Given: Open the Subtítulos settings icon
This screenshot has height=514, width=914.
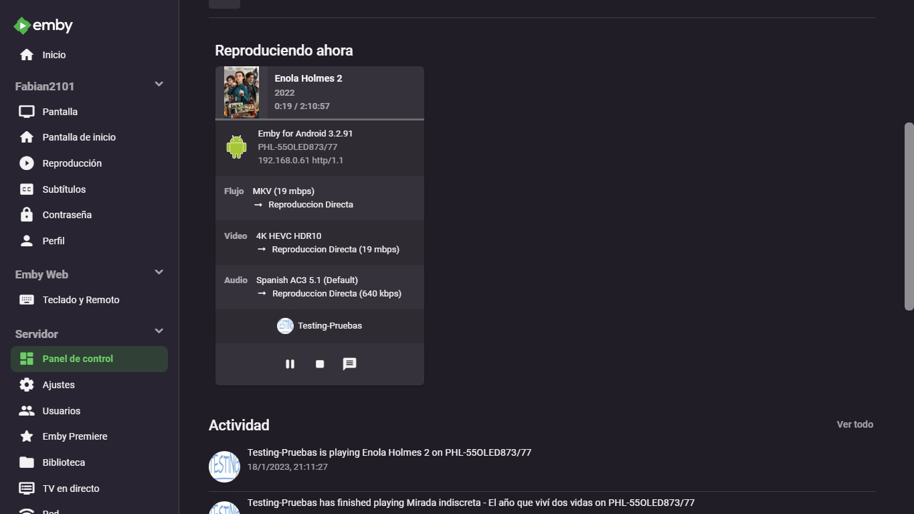Looking at the screenshot, I should 27,189.
